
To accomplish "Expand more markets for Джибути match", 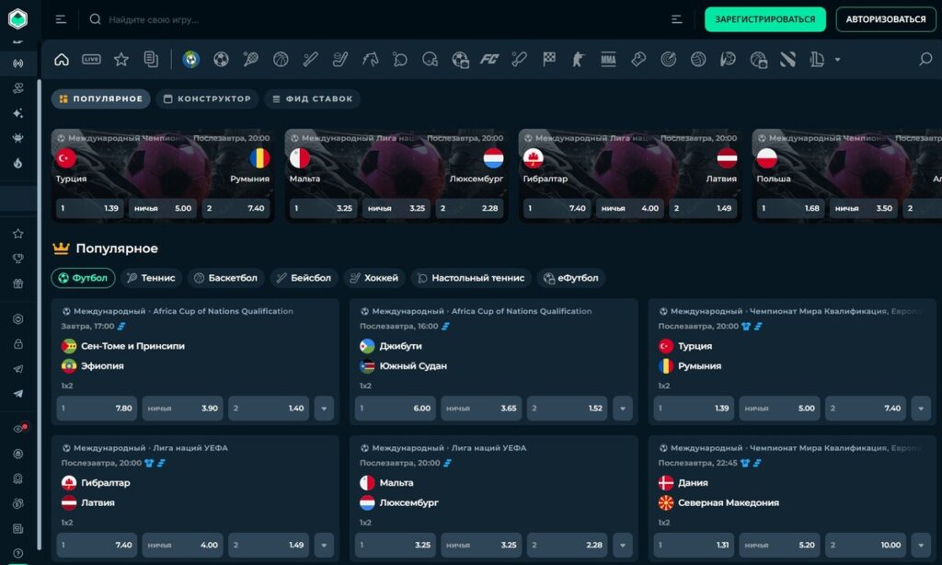I will (x=623, y=409).
